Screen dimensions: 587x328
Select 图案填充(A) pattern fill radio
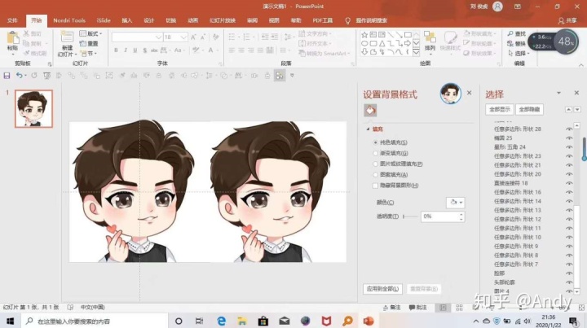coord(376,174)
